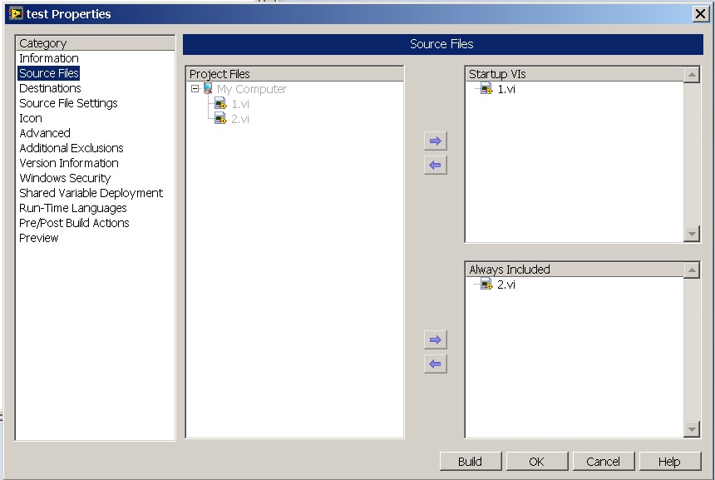715x480 pixels.
Task: Select the Information category
Action: [x=49, y=58]
